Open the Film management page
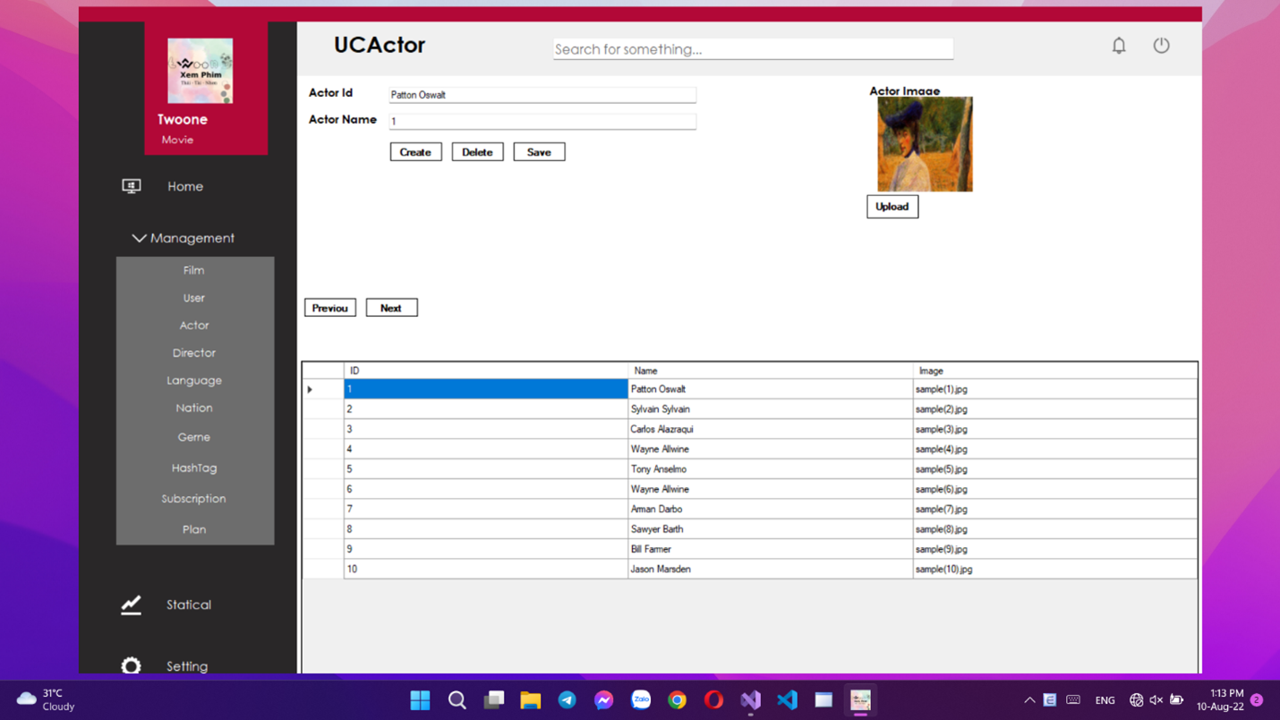Viewport: 1280px width, 720px height. point(194,270)
